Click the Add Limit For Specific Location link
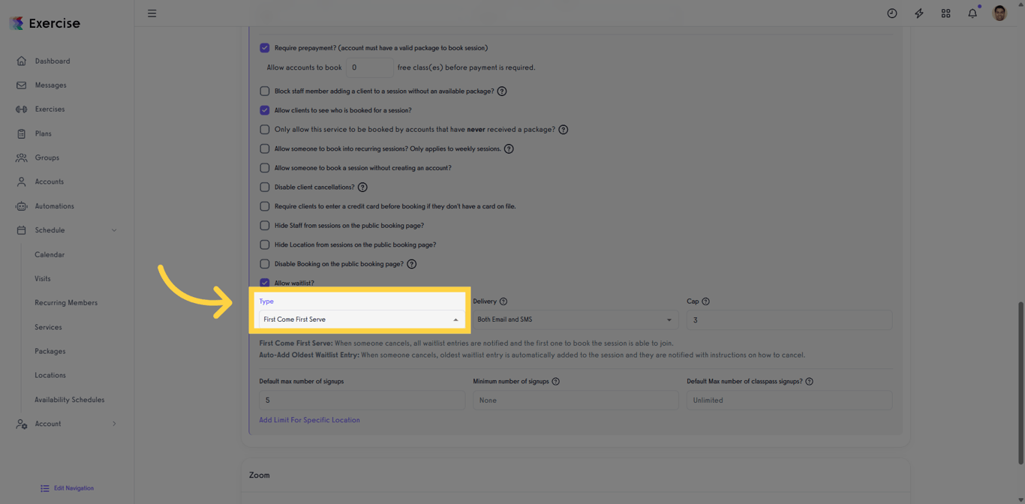The width and height of the screenshot is (1025, 504). (x=309, y=419)
